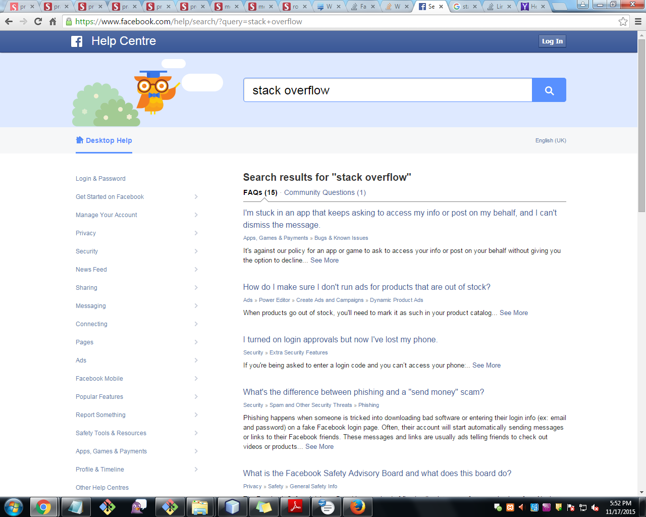Expand the Sharing section chevron
The width and height of the screenshot is (646, 517).
[196, 288]
